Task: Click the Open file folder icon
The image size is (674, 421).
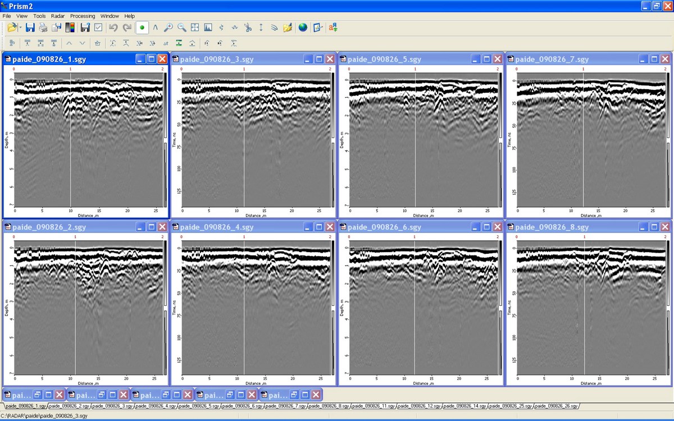Action: 12,28
